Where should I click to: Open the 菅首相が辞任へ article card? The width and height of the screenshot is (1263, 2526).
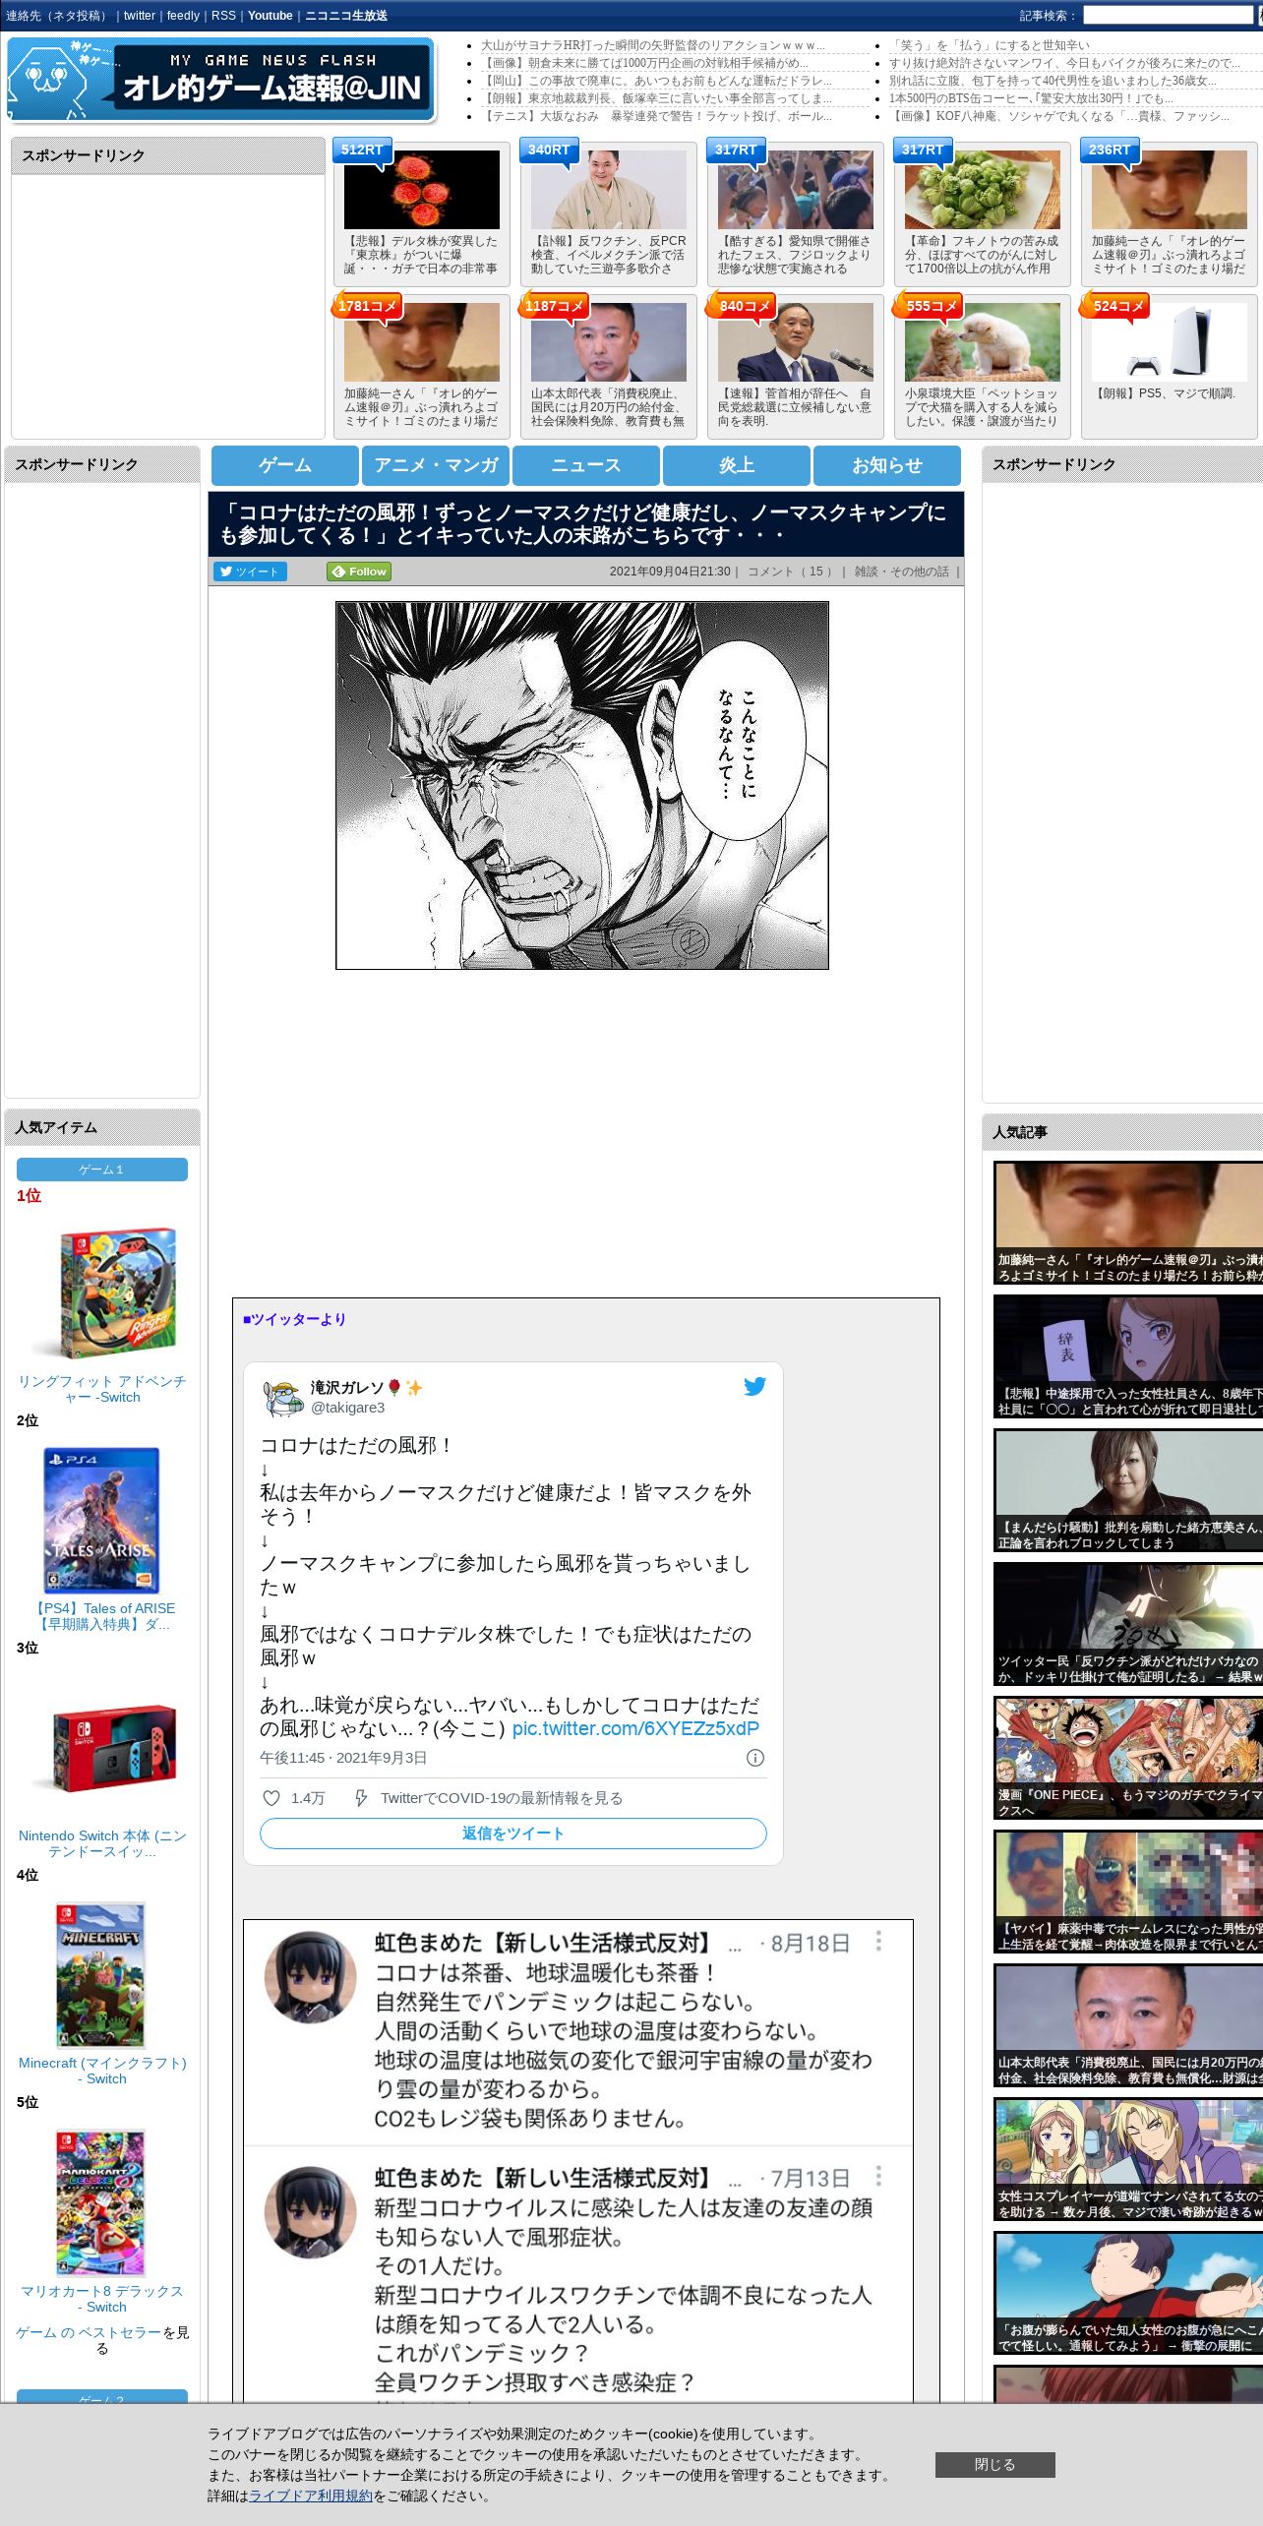point(796,367)
